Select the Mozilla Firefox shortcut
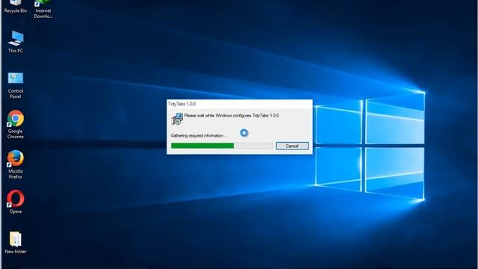 16,164
